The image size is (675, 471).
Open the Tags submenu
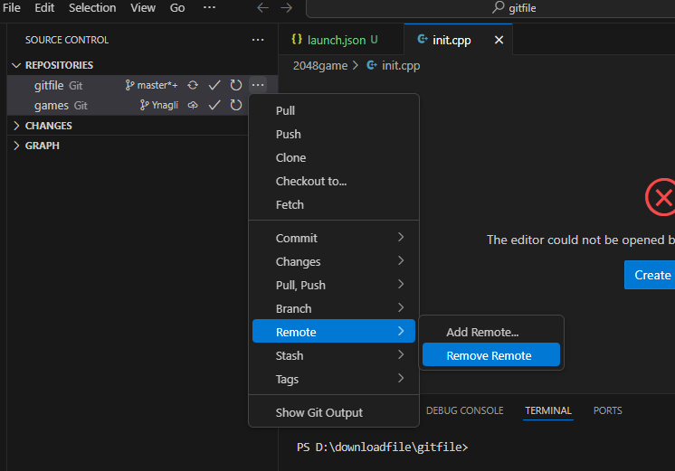coord(334,379)
